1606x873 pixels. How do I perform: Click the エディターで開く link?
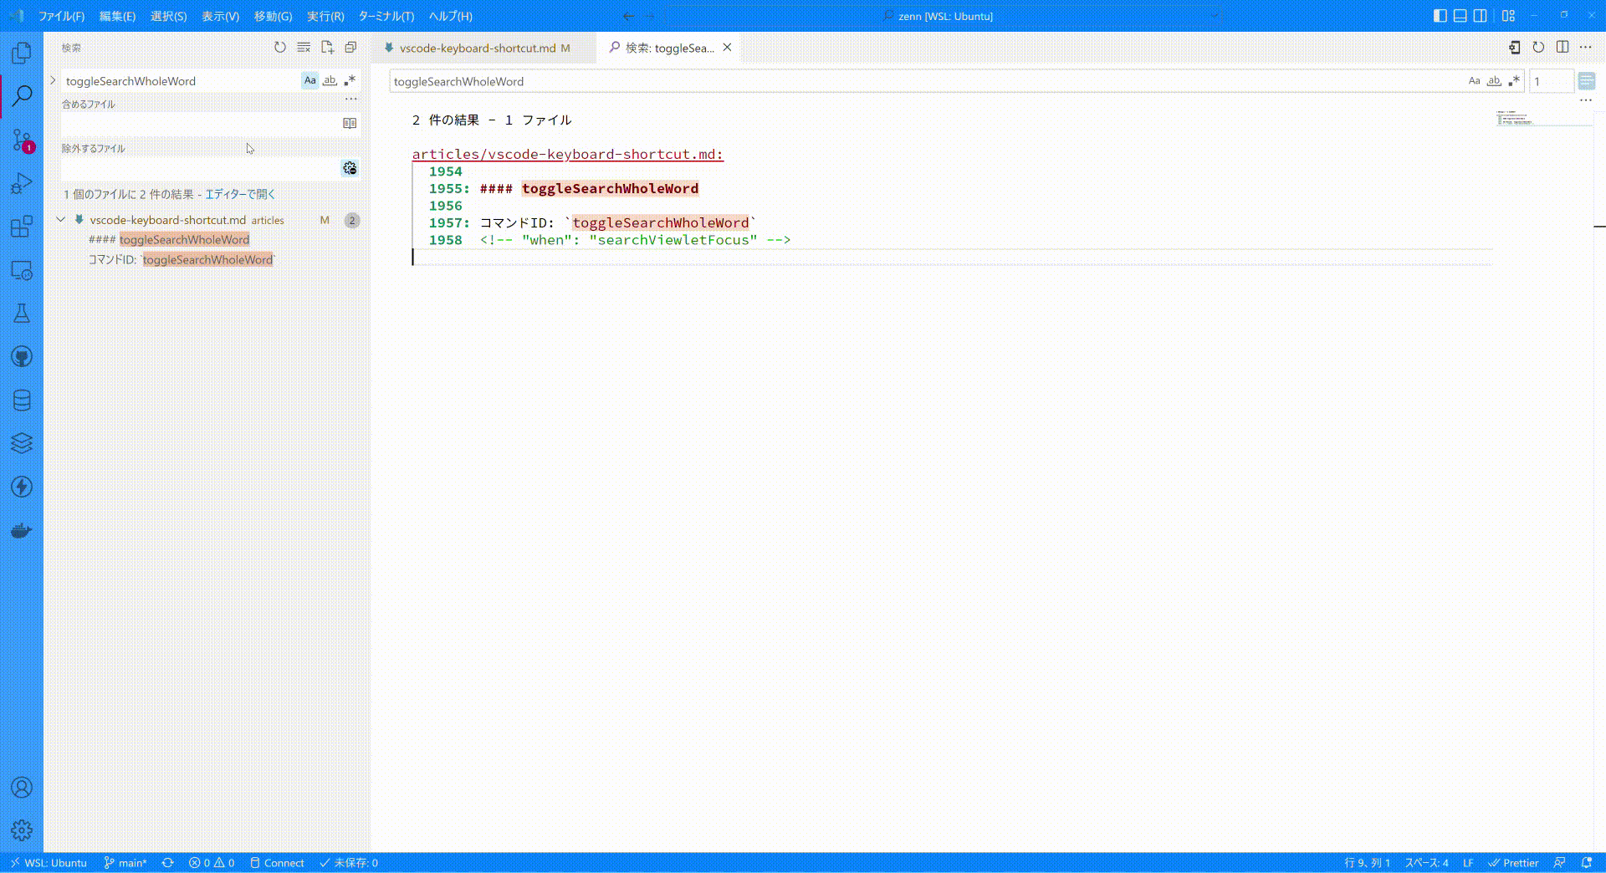tap(240, 194)
